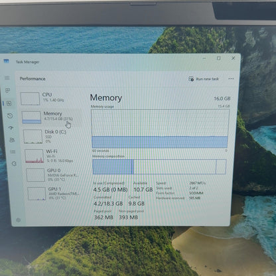Screen dimensions: 276x276
Task: Click the Memory usage graph
Action: pyautogui.click(x=160, y=129)
